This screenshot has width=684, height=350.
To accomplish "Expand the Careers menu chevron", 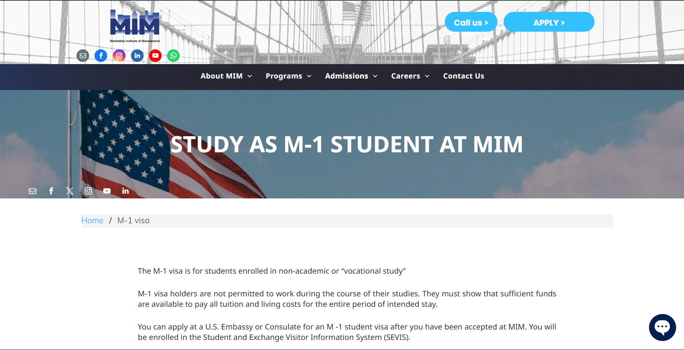I will [427, 76].
